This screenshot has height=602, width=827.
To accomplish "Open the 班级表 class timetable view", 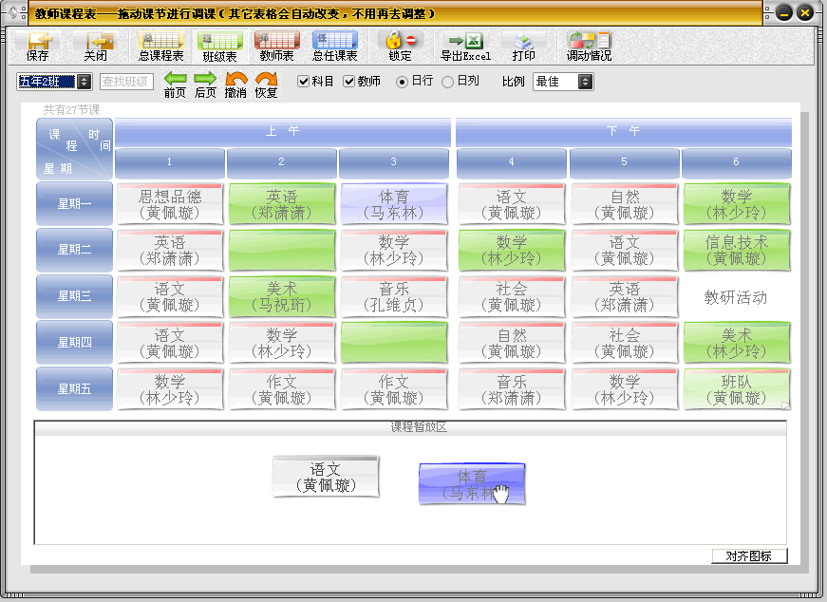I will pyautogui.click(x=219, y=46).
